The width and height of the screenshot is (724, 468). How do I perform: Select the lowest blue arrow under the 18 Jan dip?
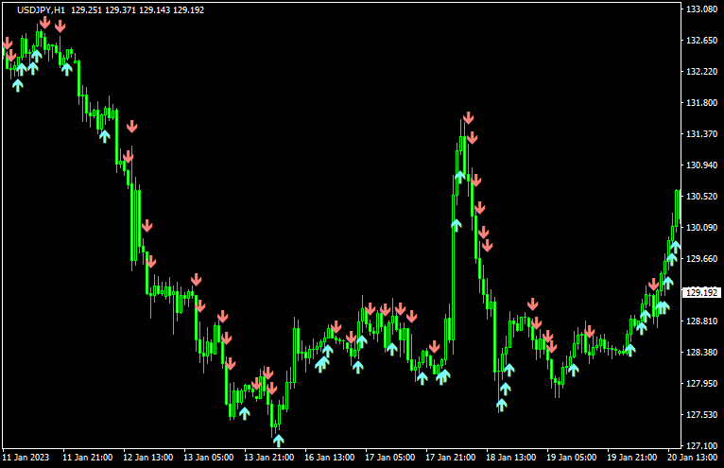502,405
